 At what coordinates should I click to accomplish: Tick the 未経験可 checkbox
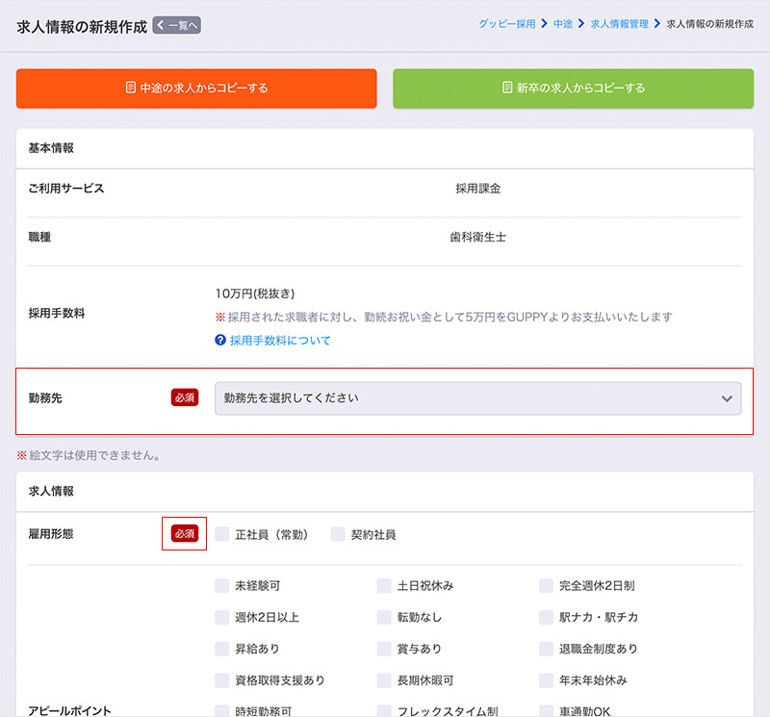[x=222, y=585]
